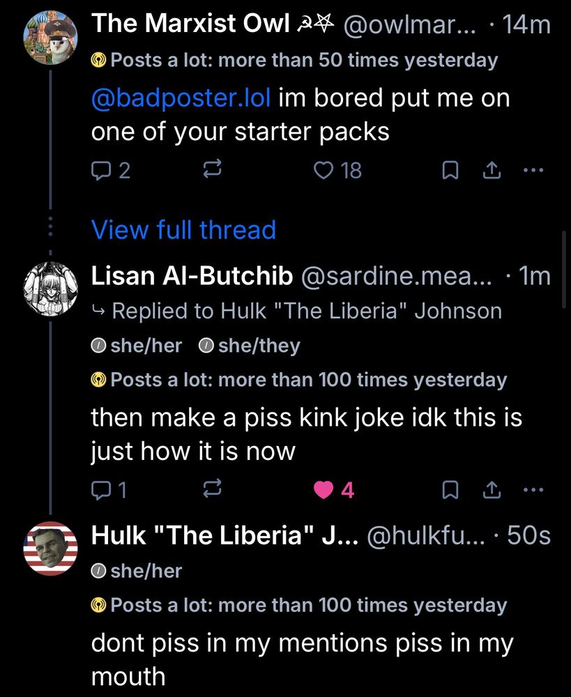Screen dimensions: 571x697
Task: Click the she/her badge on Hulk's post
Action: (137, 571)
